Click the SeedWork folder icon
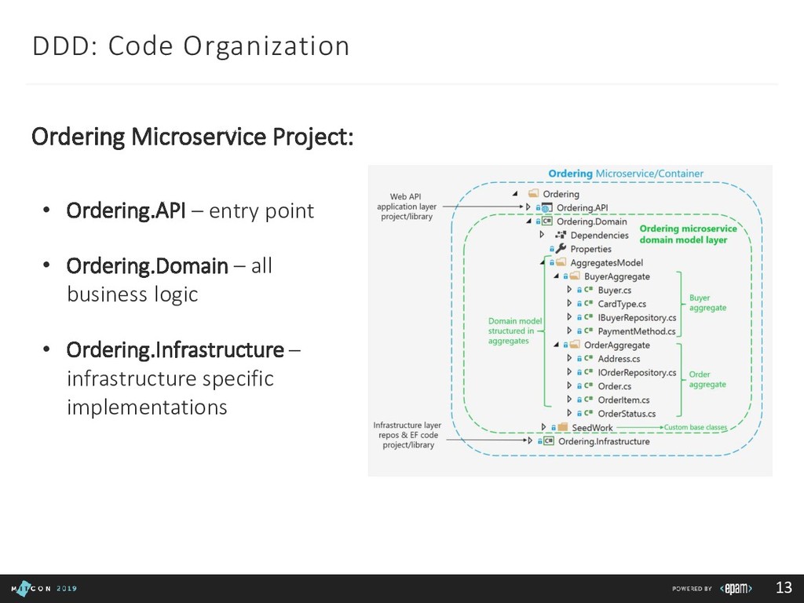804x603 pixels. pyautogui.click(x=562, y=427)
